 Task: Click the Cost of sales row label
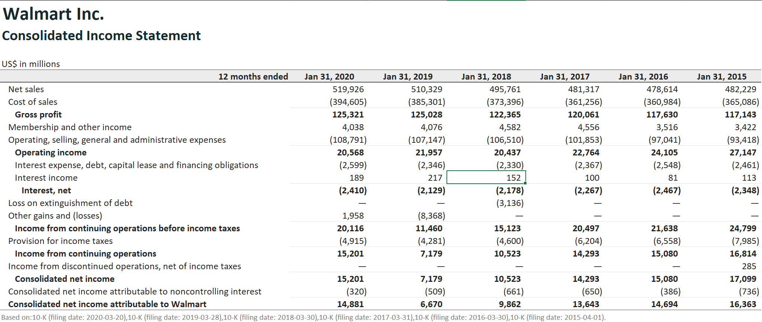pyautogui.click(x=33, y=102)
